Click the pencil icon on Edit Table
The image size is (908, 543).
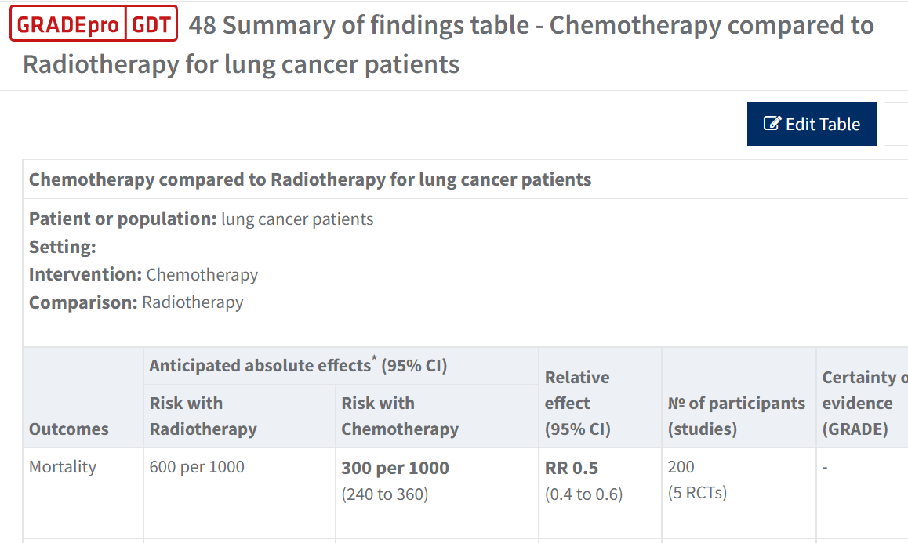tap(772, 124)
